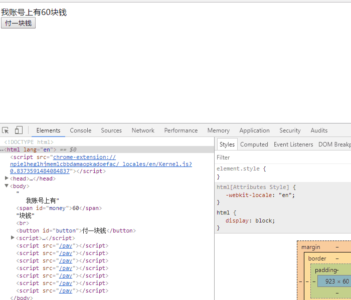351x300 pixels.
Task: Open the Audits tab
Action: [319, 130]
